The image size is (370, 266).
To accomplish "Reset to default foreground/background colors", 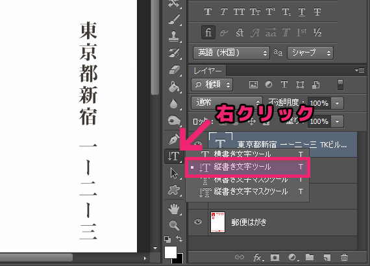I will 167,239.
